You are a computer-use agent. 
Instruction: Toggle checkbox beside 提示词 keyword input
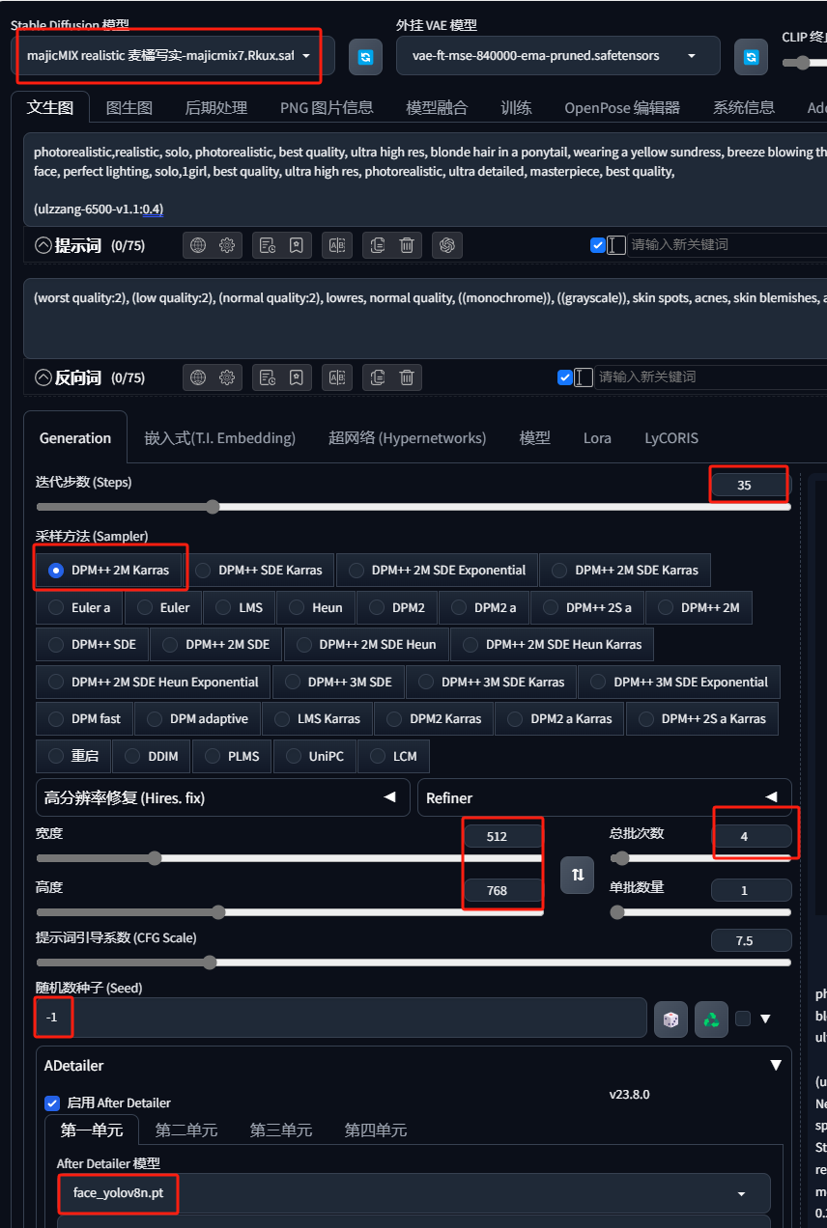tap(597, 245)
